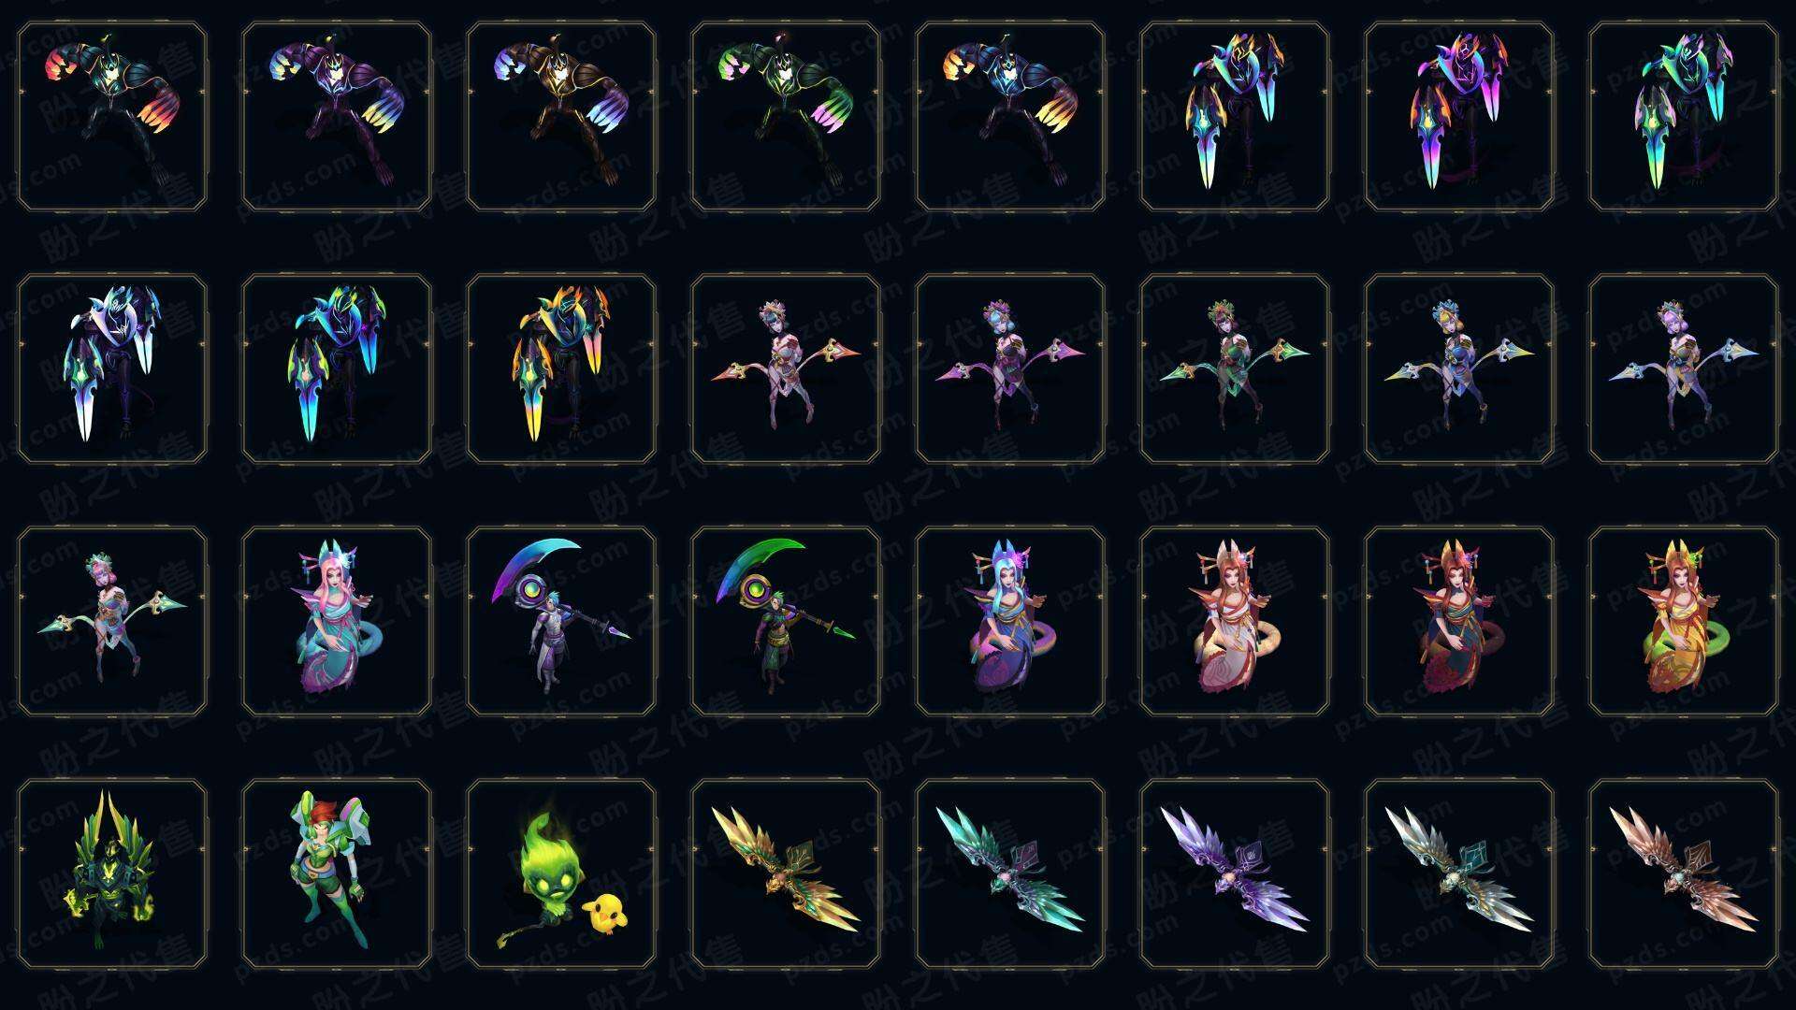Select the green scythe warrior skin tile
This screenshot has width=1796, height=1010.
786,622
